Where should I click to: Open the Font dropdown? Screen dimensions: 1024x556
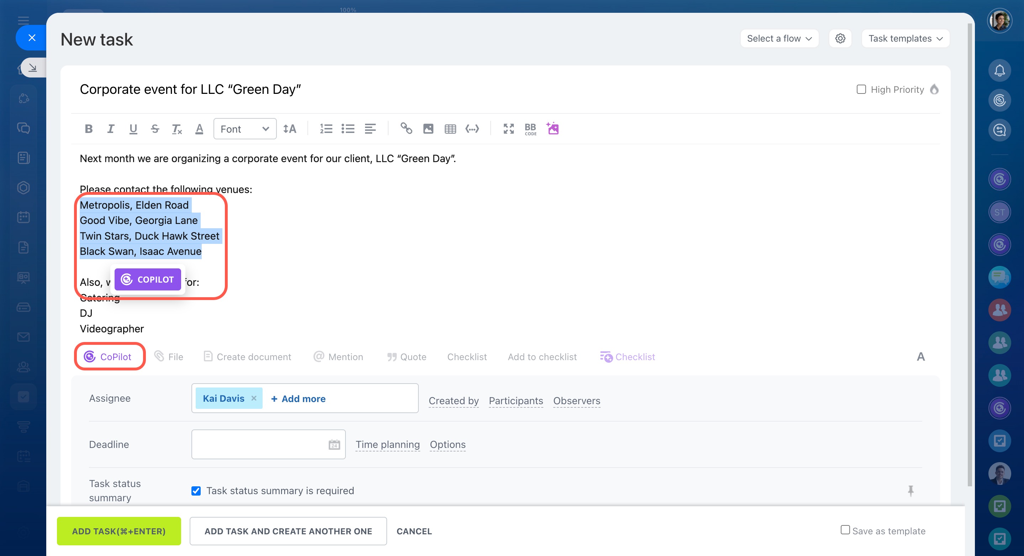(x=245, y=129)
